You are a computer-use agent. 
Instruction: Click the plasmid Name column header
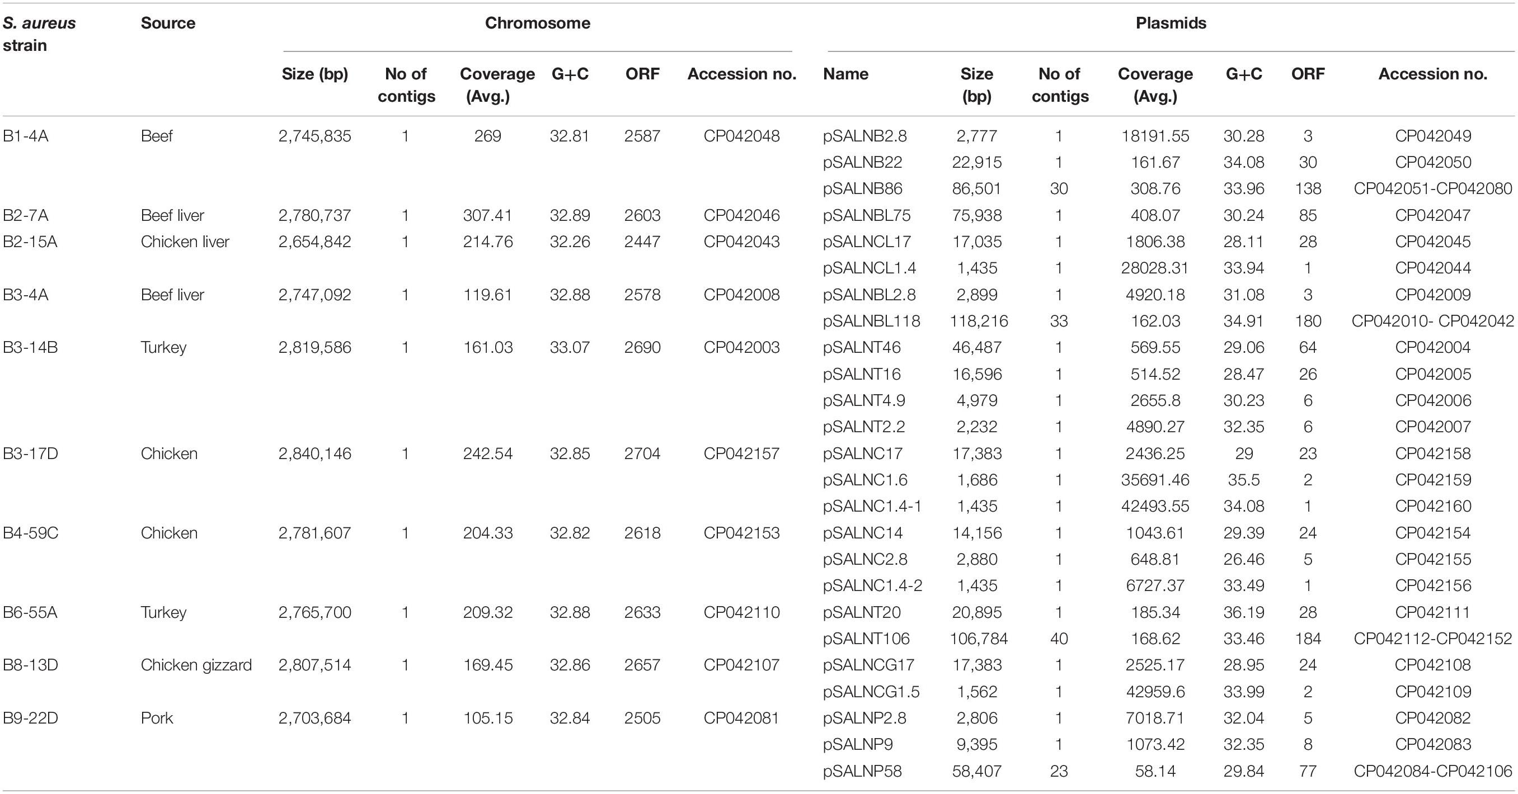pyautogui.click(x=845, y=74)
